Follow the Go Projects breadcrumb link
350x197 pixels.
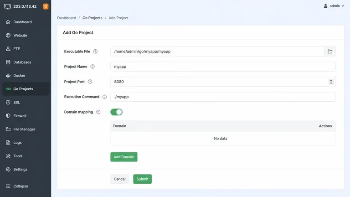click(93, 18)
